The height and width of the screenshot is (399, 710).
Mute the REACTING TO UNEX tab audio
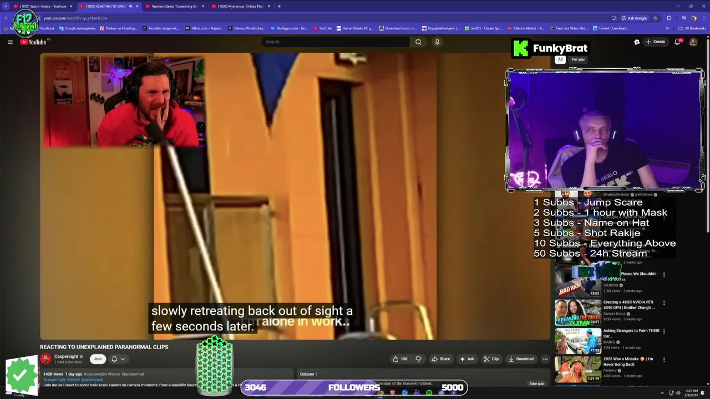pos(130,6)
